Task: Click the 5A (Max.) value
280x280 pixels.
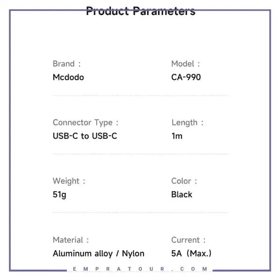Action: coord(191,253)
